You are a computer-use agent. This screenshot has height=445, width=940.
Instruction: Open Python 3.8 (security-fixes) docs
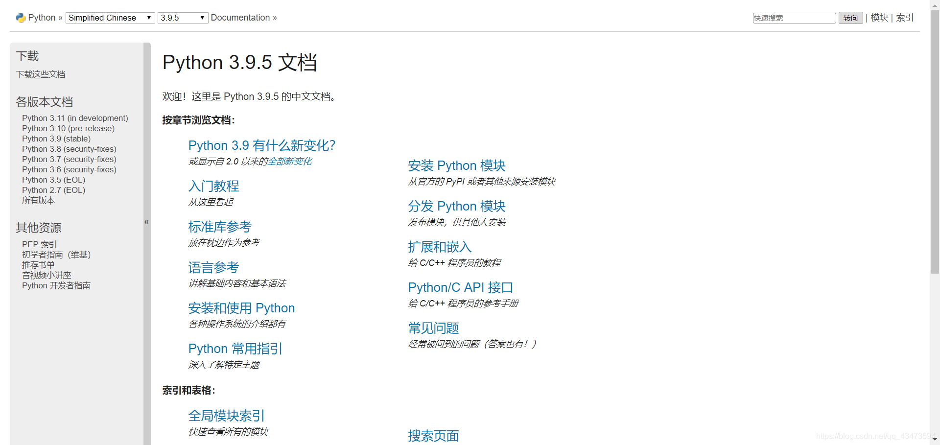[x=69, y=149]
